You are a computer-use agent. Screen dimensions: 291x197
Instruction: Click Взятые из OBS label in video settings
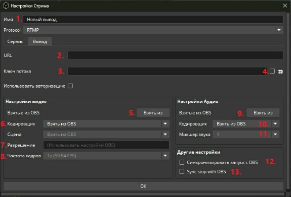coord(23,113)
